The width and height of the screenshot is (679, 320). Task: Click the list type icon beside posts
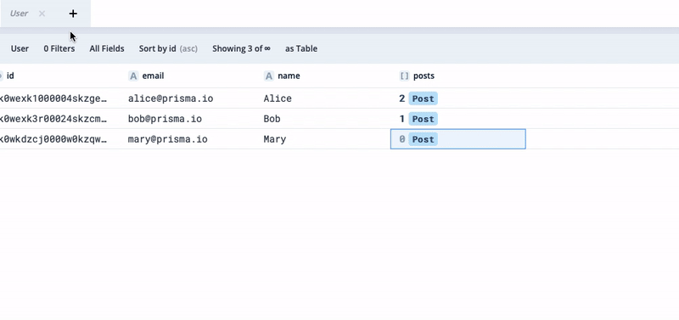[x=404, y=76]
